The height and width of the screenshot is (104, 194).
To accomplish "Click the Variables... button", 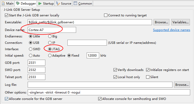I will click(x=180, y=22).
